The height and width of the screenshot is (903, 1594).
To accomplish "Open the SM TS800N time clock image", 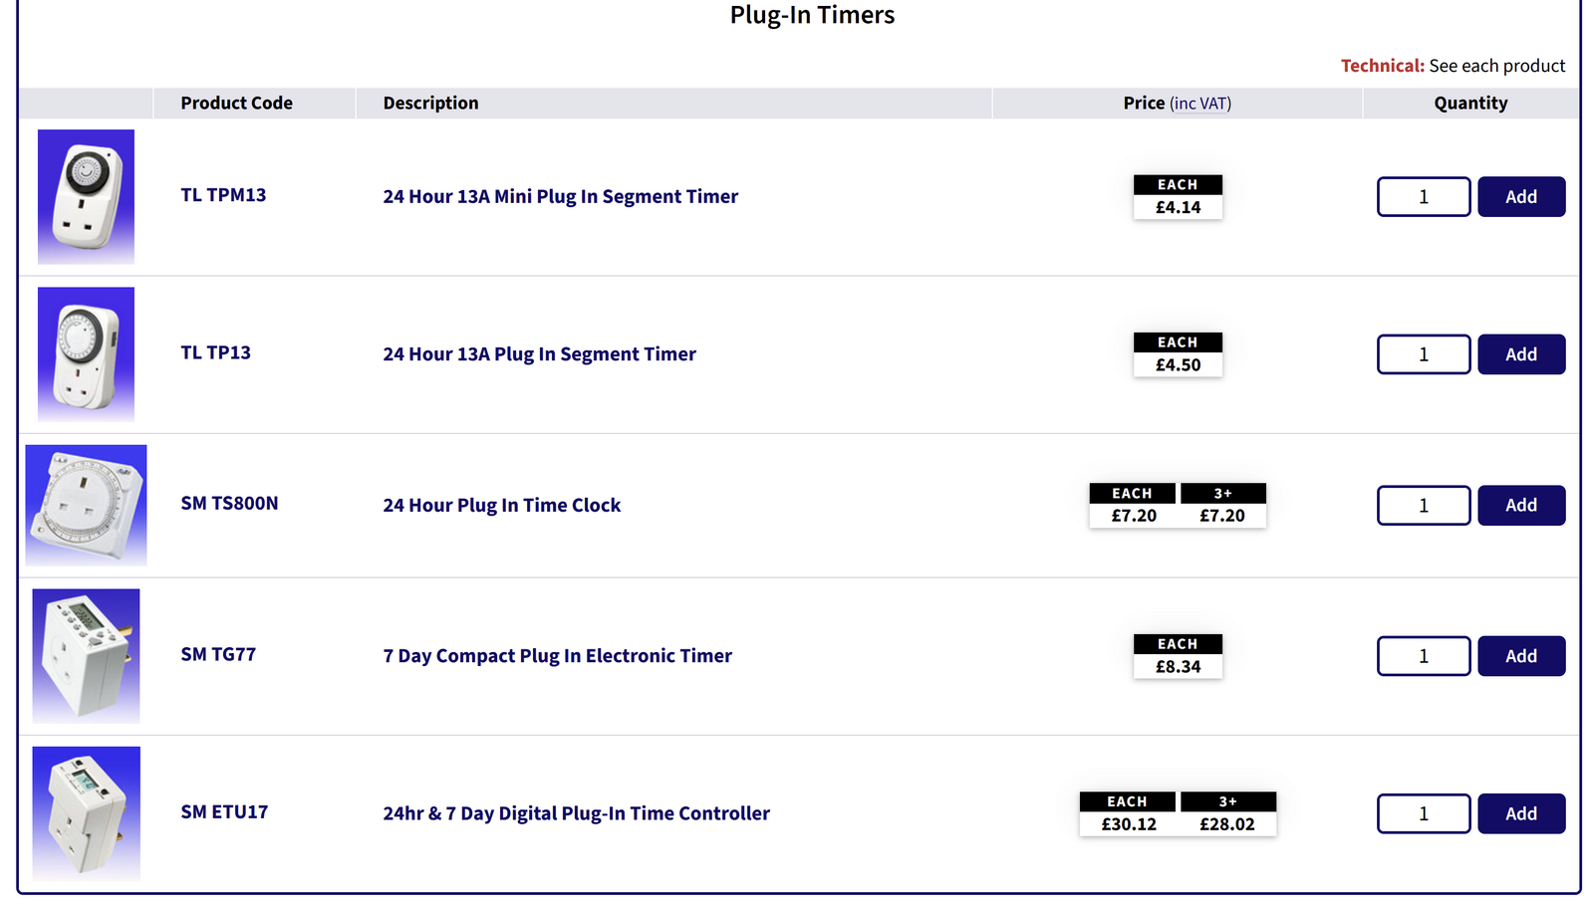I will 86,505.
